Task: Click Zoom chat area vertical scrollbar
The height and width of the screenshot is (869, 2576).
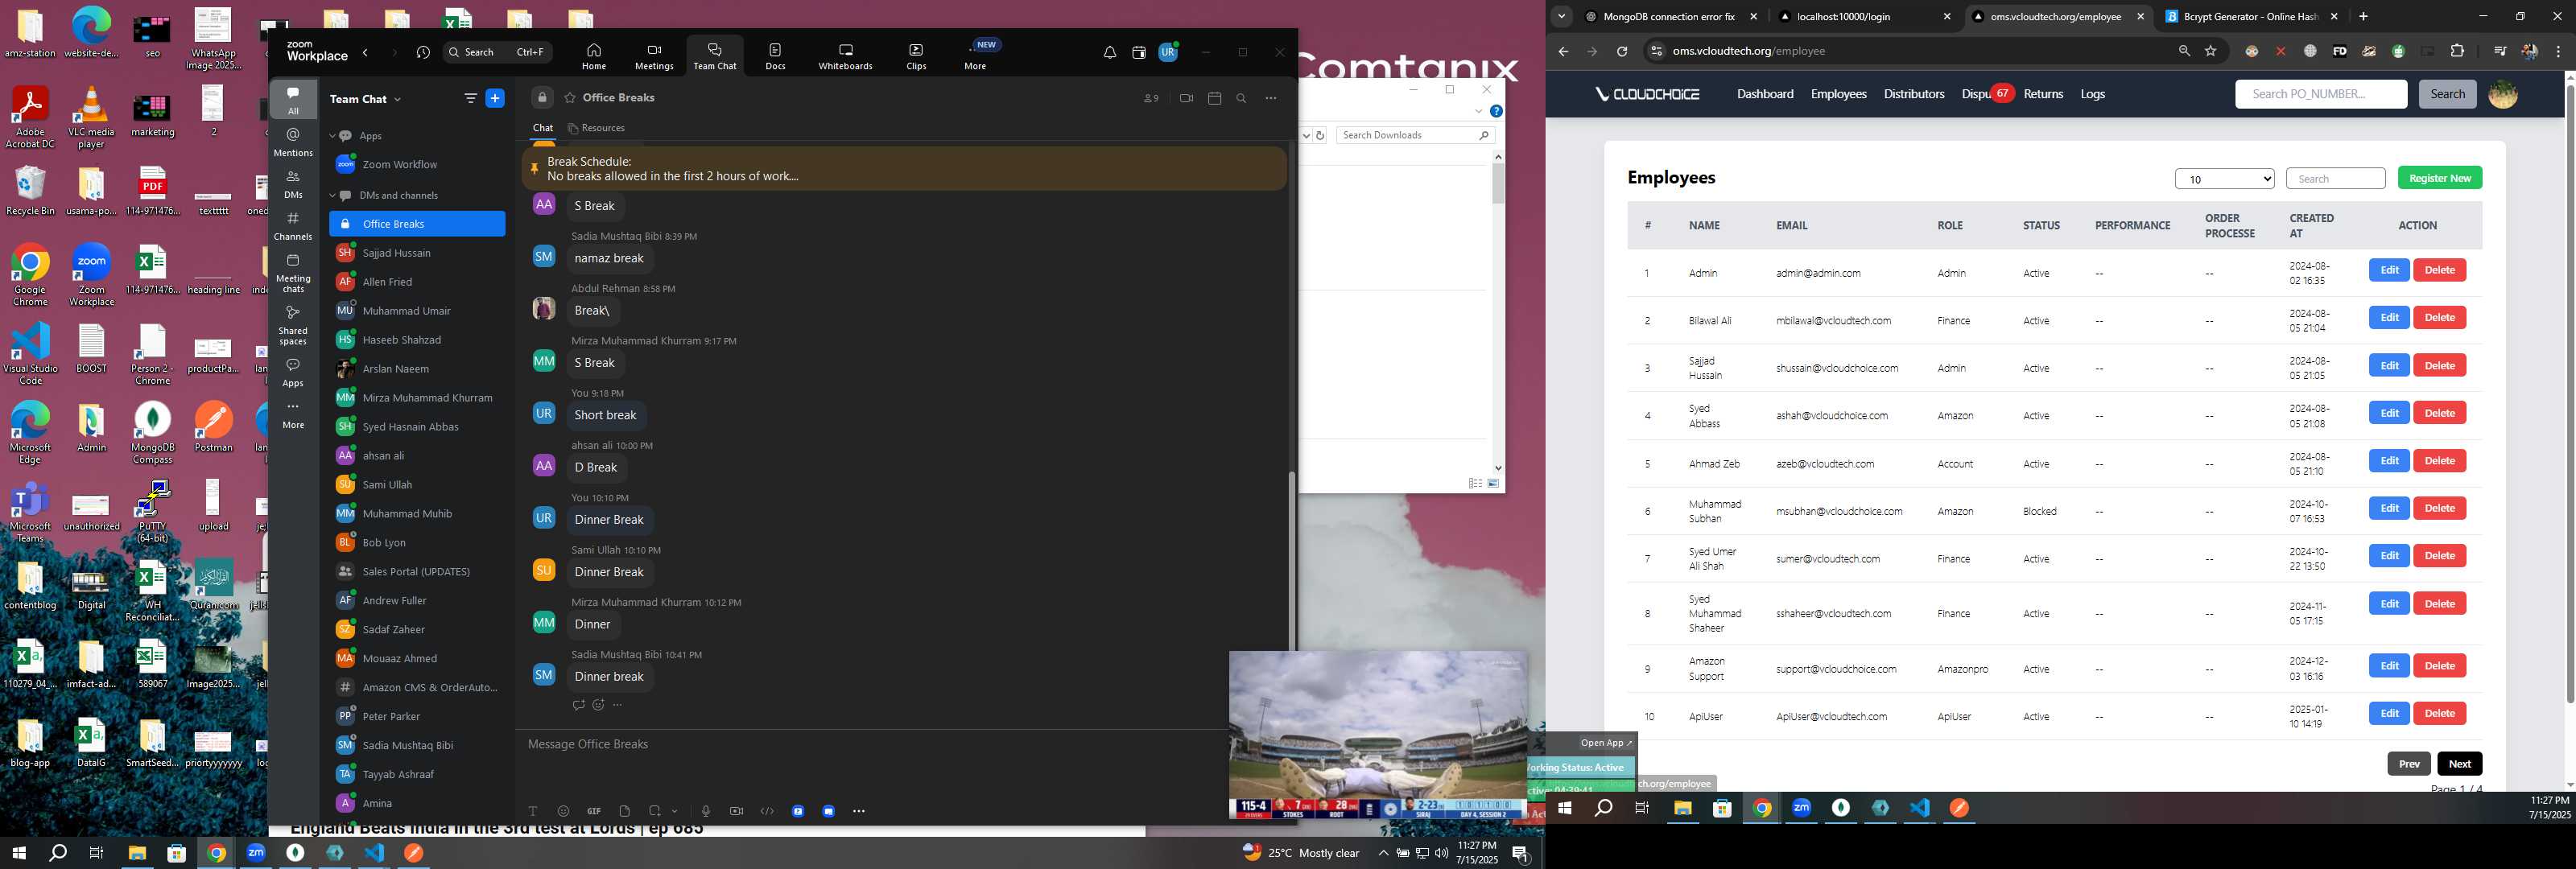Action: click(x=1291, y=560)
